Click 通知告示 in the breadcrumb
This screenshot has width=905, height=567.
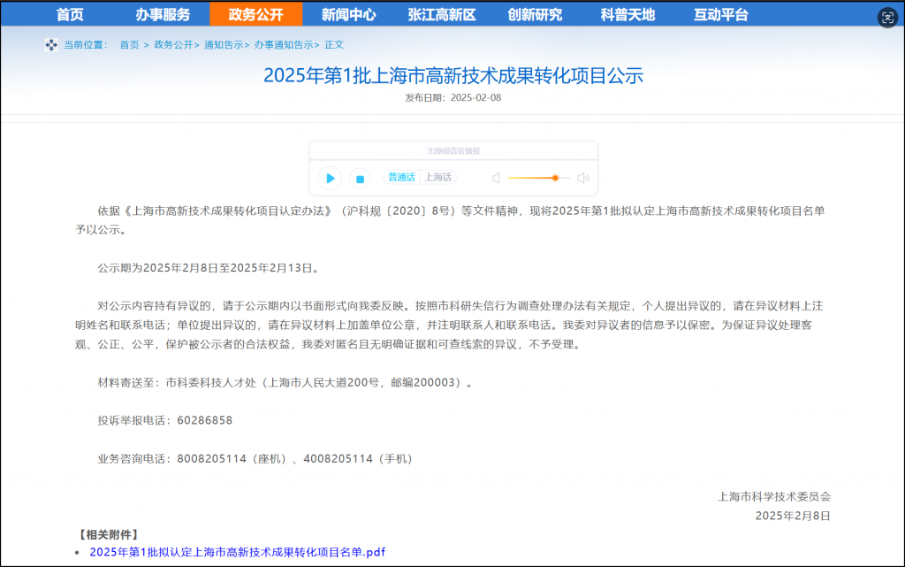click(223, 45)
